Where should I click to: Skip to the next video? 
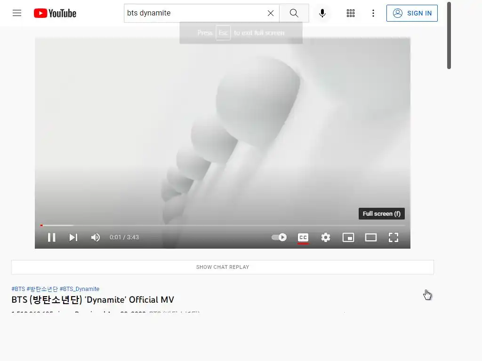pos(73,237)
